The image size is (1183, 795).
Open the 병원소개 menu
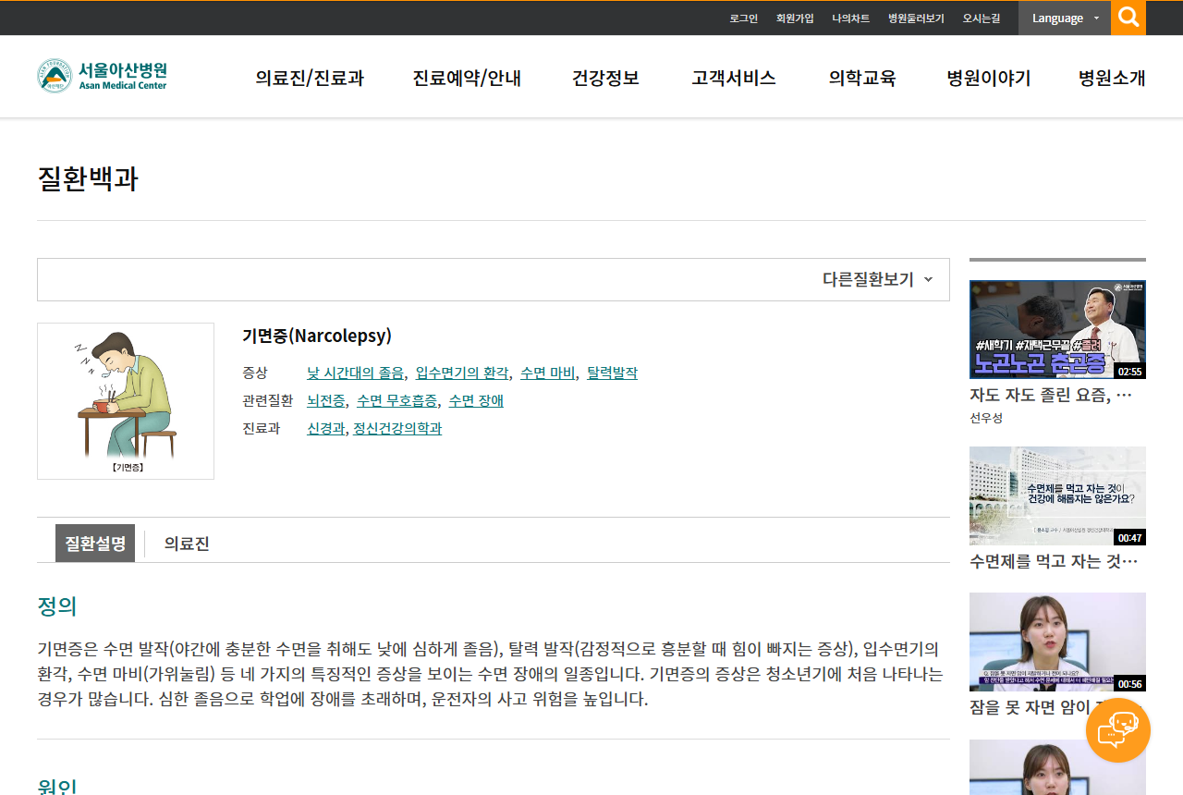tap(1112, 78)
